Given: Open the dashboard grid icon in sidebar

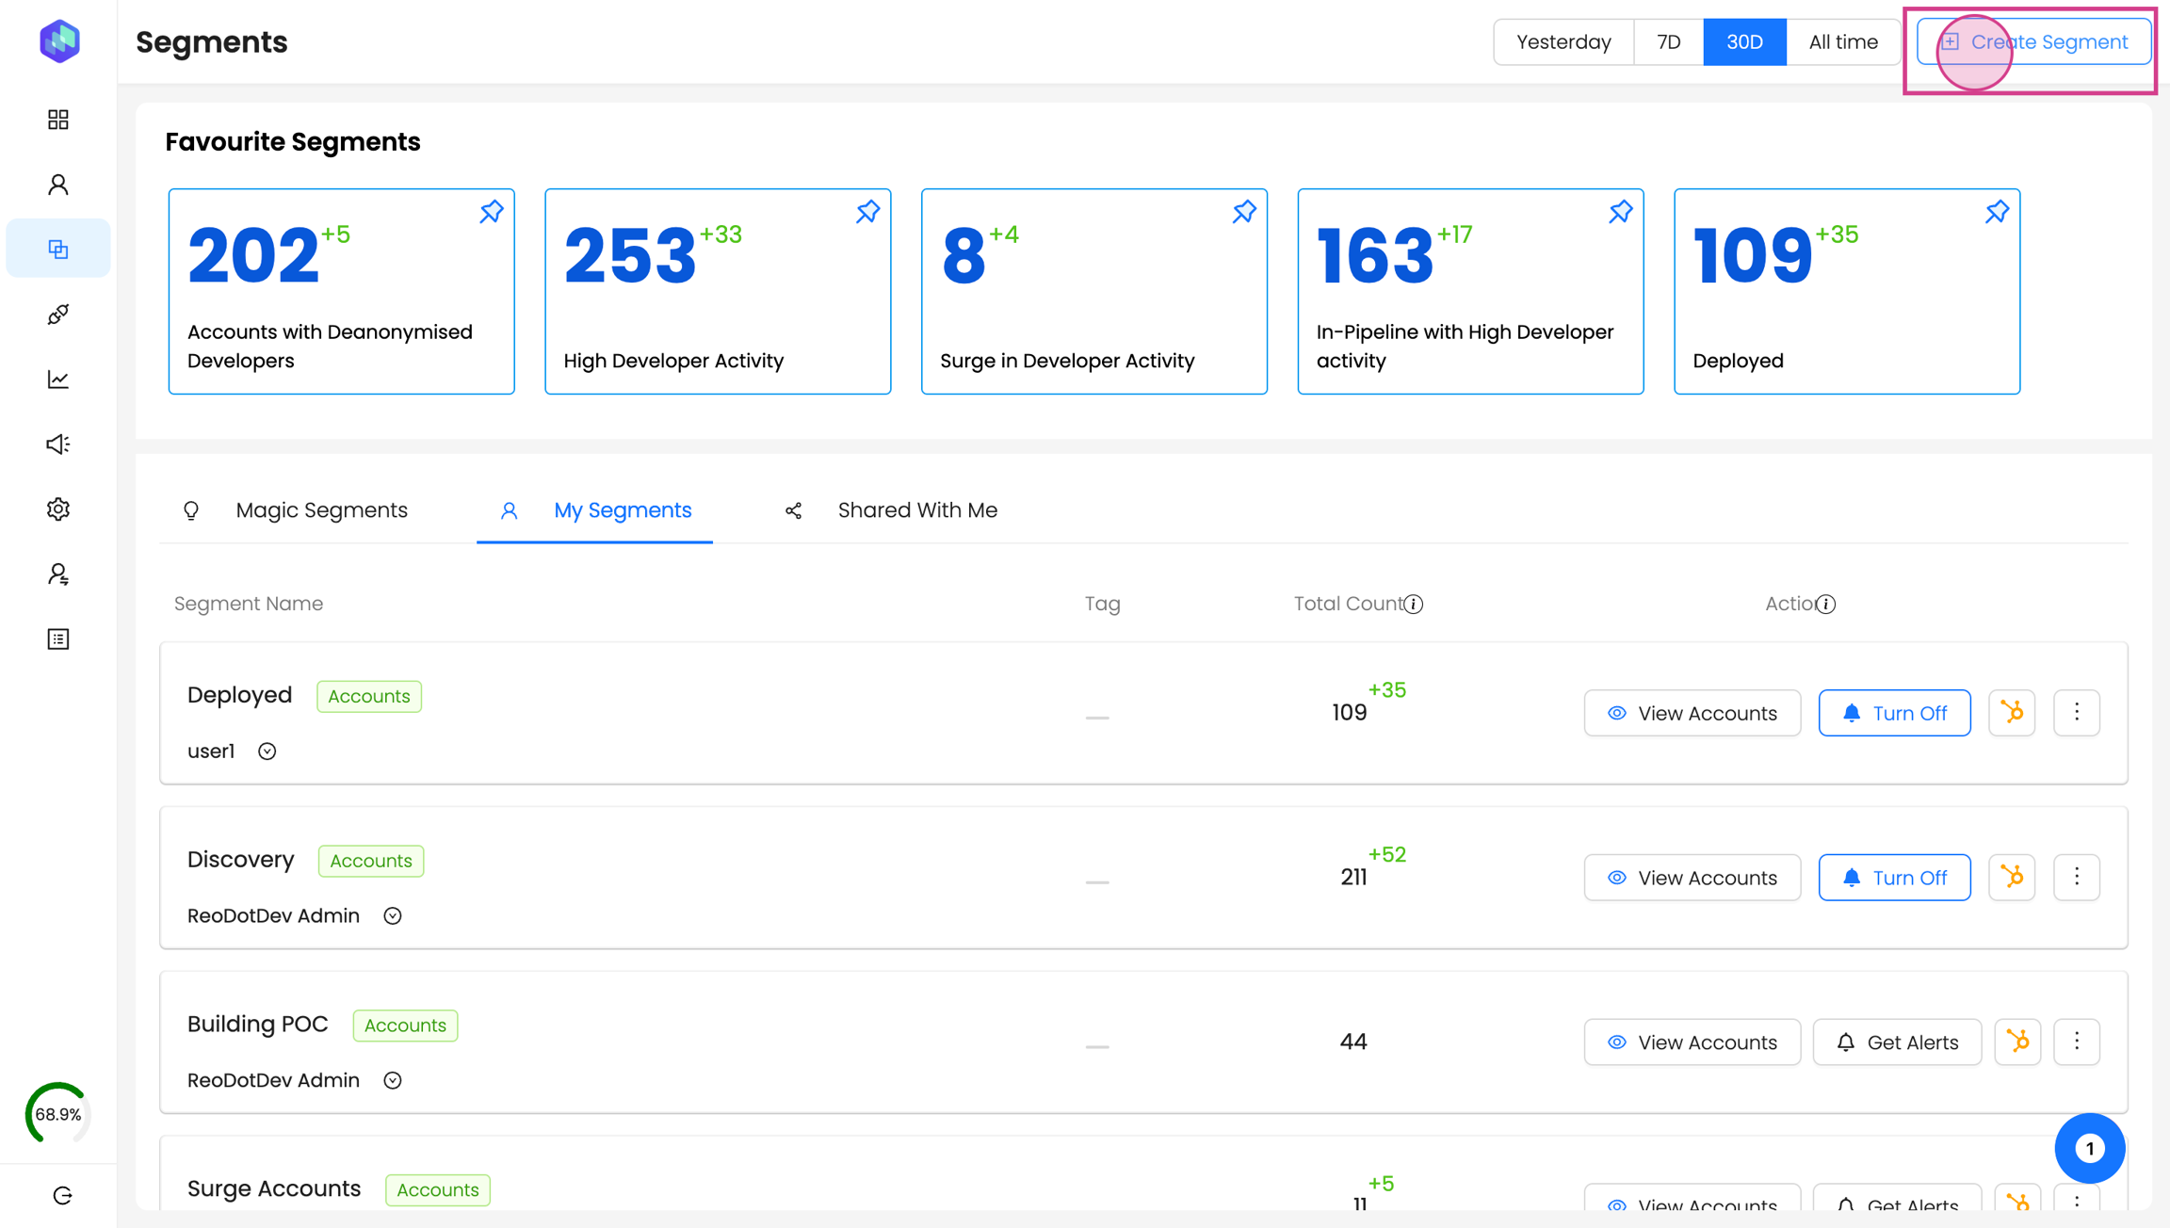Looking at the screenshot, I should [x=58, y=120].
